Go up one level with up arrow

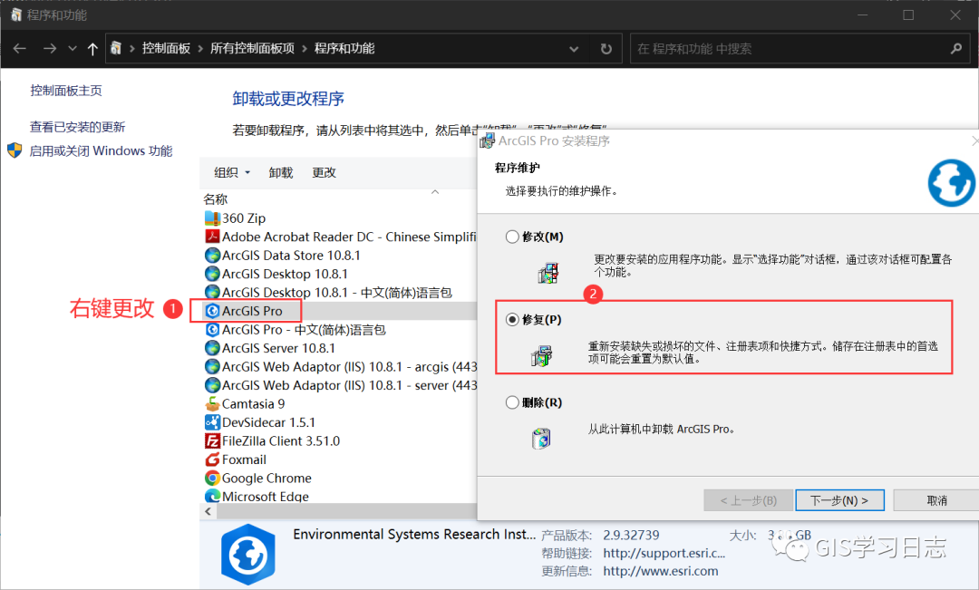coord(92,49)
